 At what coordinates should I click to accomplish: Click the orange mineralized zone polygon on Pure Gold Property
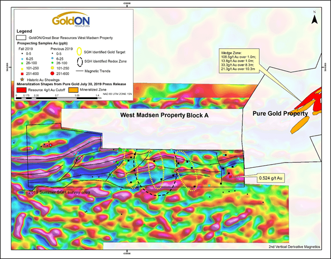300,125
